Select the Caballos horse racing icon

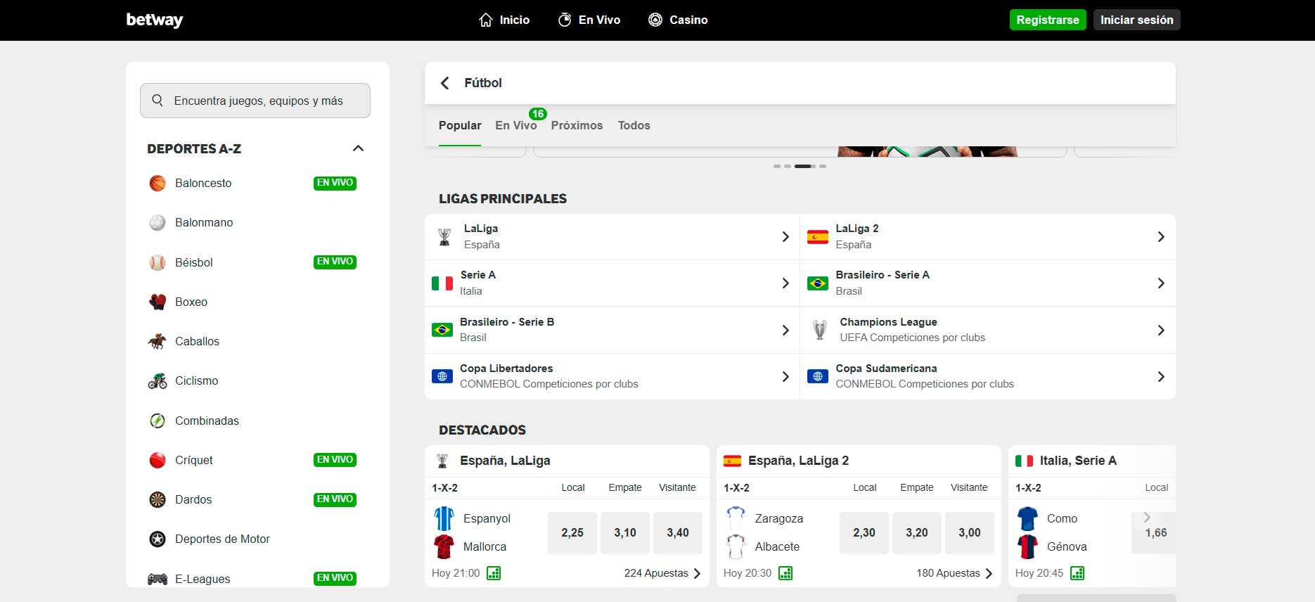pyautogui.click(x=158, y=341)
